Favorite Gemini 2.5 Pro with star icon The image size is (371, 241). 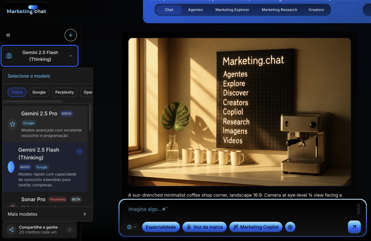(13, 124)
